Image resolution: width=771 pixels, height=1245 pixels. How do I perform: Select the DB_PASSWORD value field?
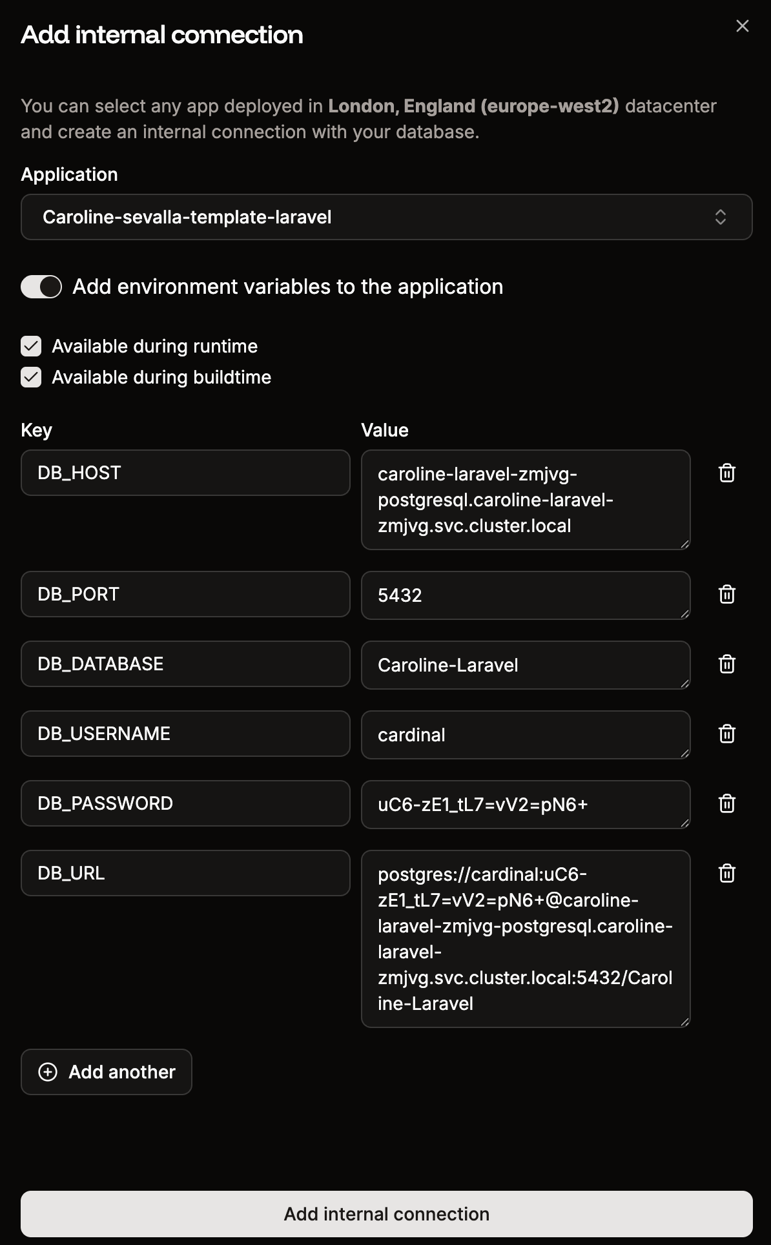pos(526,805)
